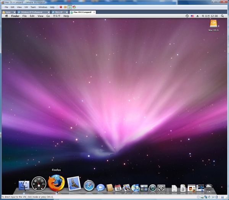Launch iTunes disc icon in Dock
The image size is (229, 200).
click(135, 188)
